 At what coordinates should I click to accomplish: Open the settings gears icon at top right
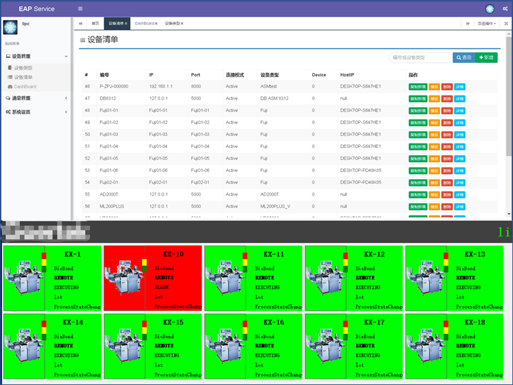point(506,9)
